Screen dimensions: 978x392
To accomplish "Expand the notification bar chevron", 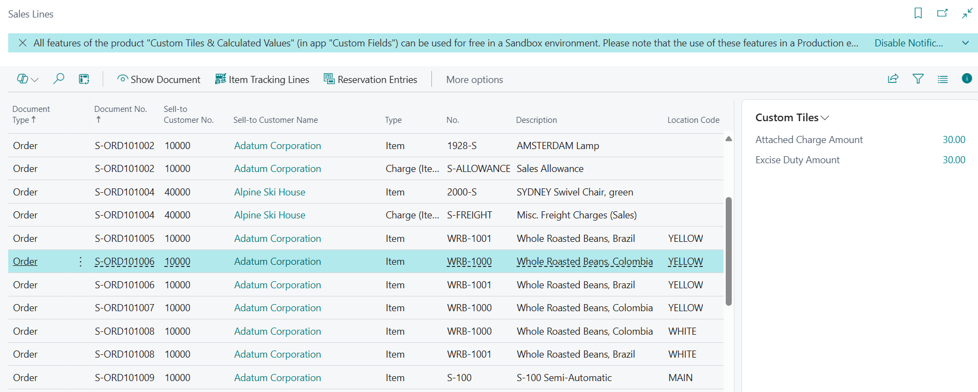I will pyautogui.click(x=965, y=43).
